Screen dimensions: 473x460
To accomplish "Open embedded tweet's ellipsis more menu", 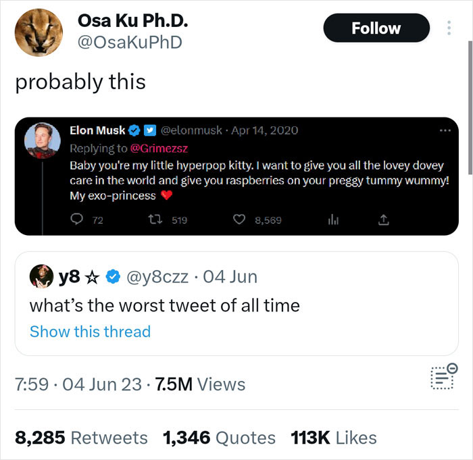I will (x=443, y=130).
